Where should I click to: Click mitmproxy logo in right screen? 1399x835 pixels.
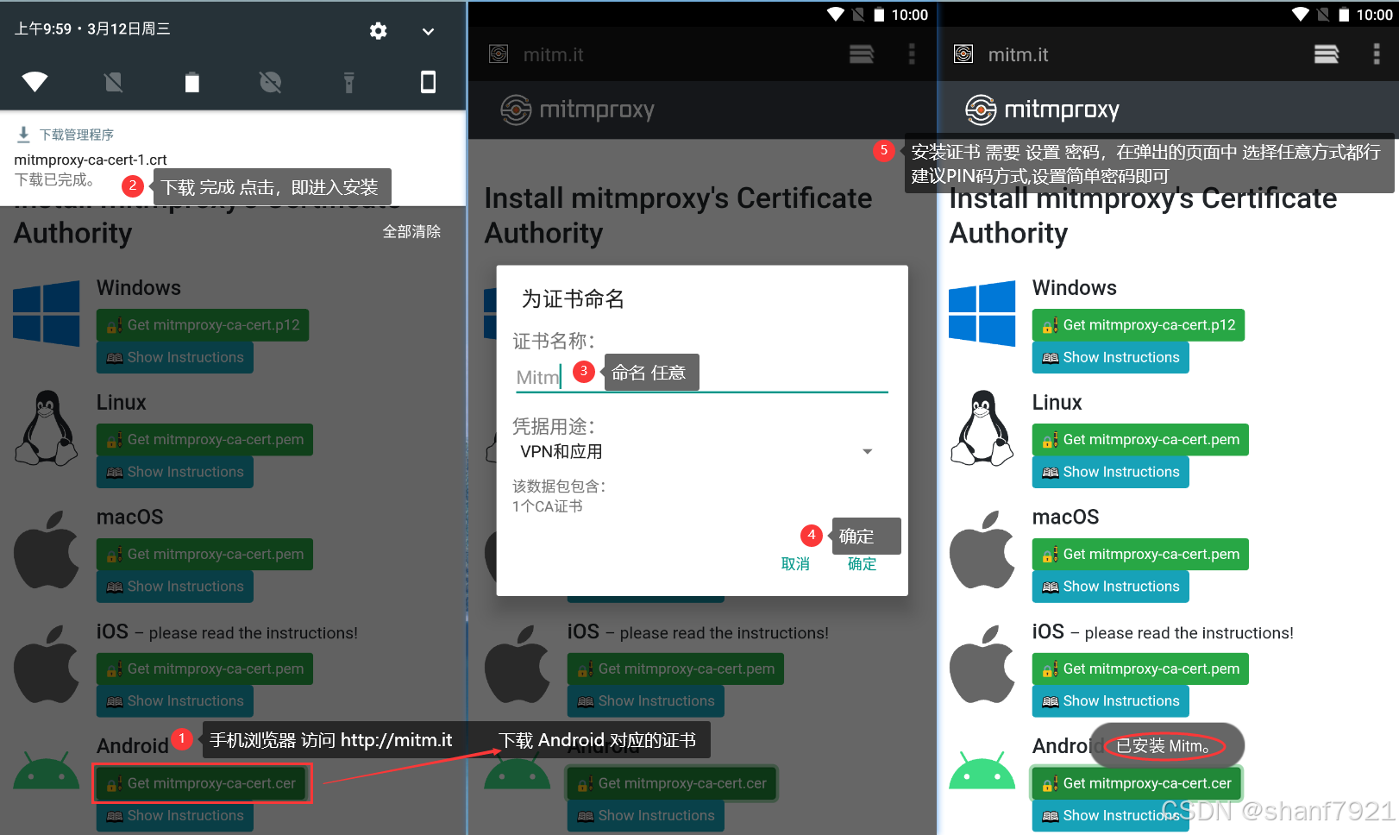1042,110
